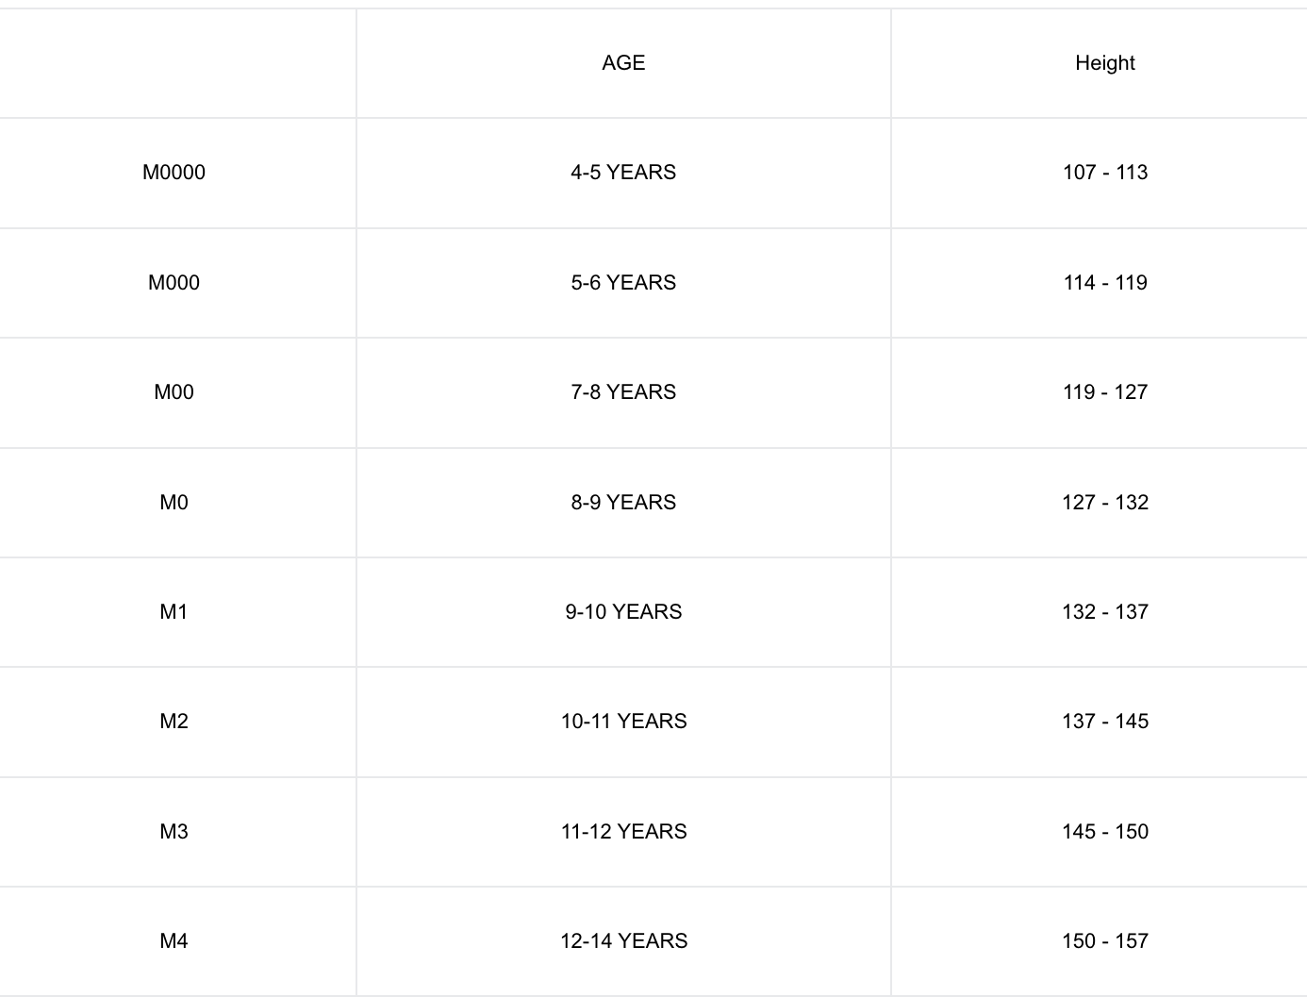Click the 107 - 113 height value

point(1104,173)
